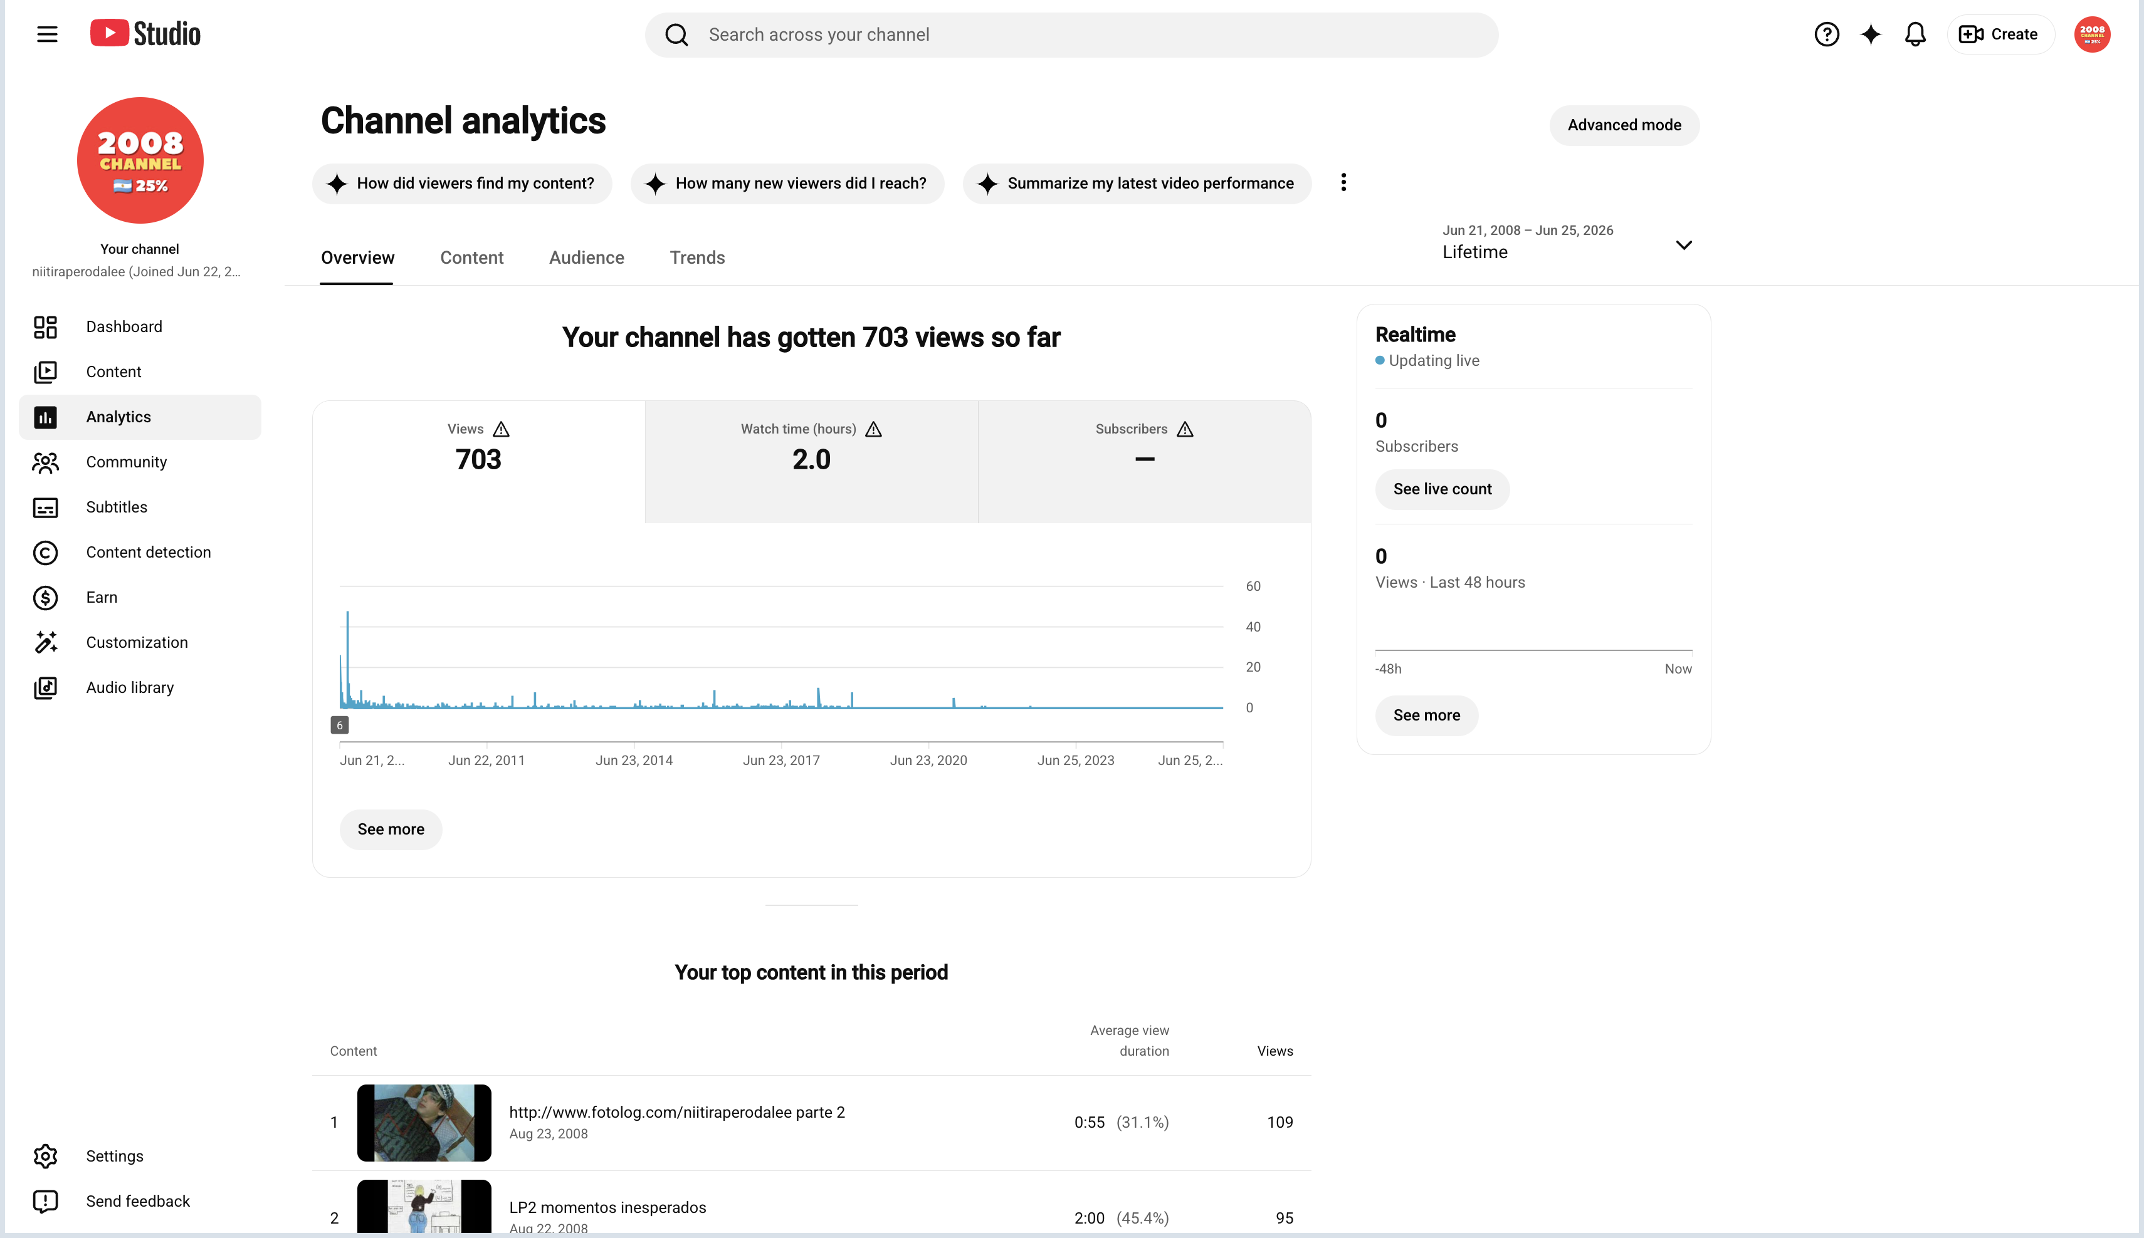Open the LP2 momentos inesperados title
Screen dimensions: 2144x1238
click(x=607, y=1207)
